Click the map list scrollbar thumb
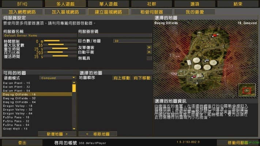Viewport: 260px width, 146px height. 74,88
